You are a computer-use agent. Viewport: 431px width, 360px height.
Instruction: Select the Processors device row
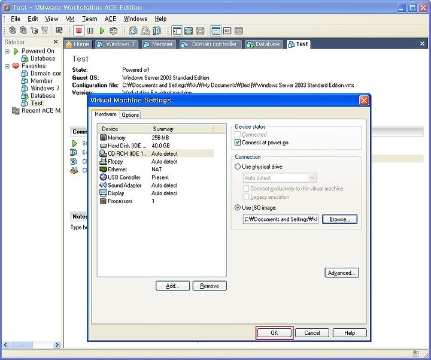pos(156,201)
